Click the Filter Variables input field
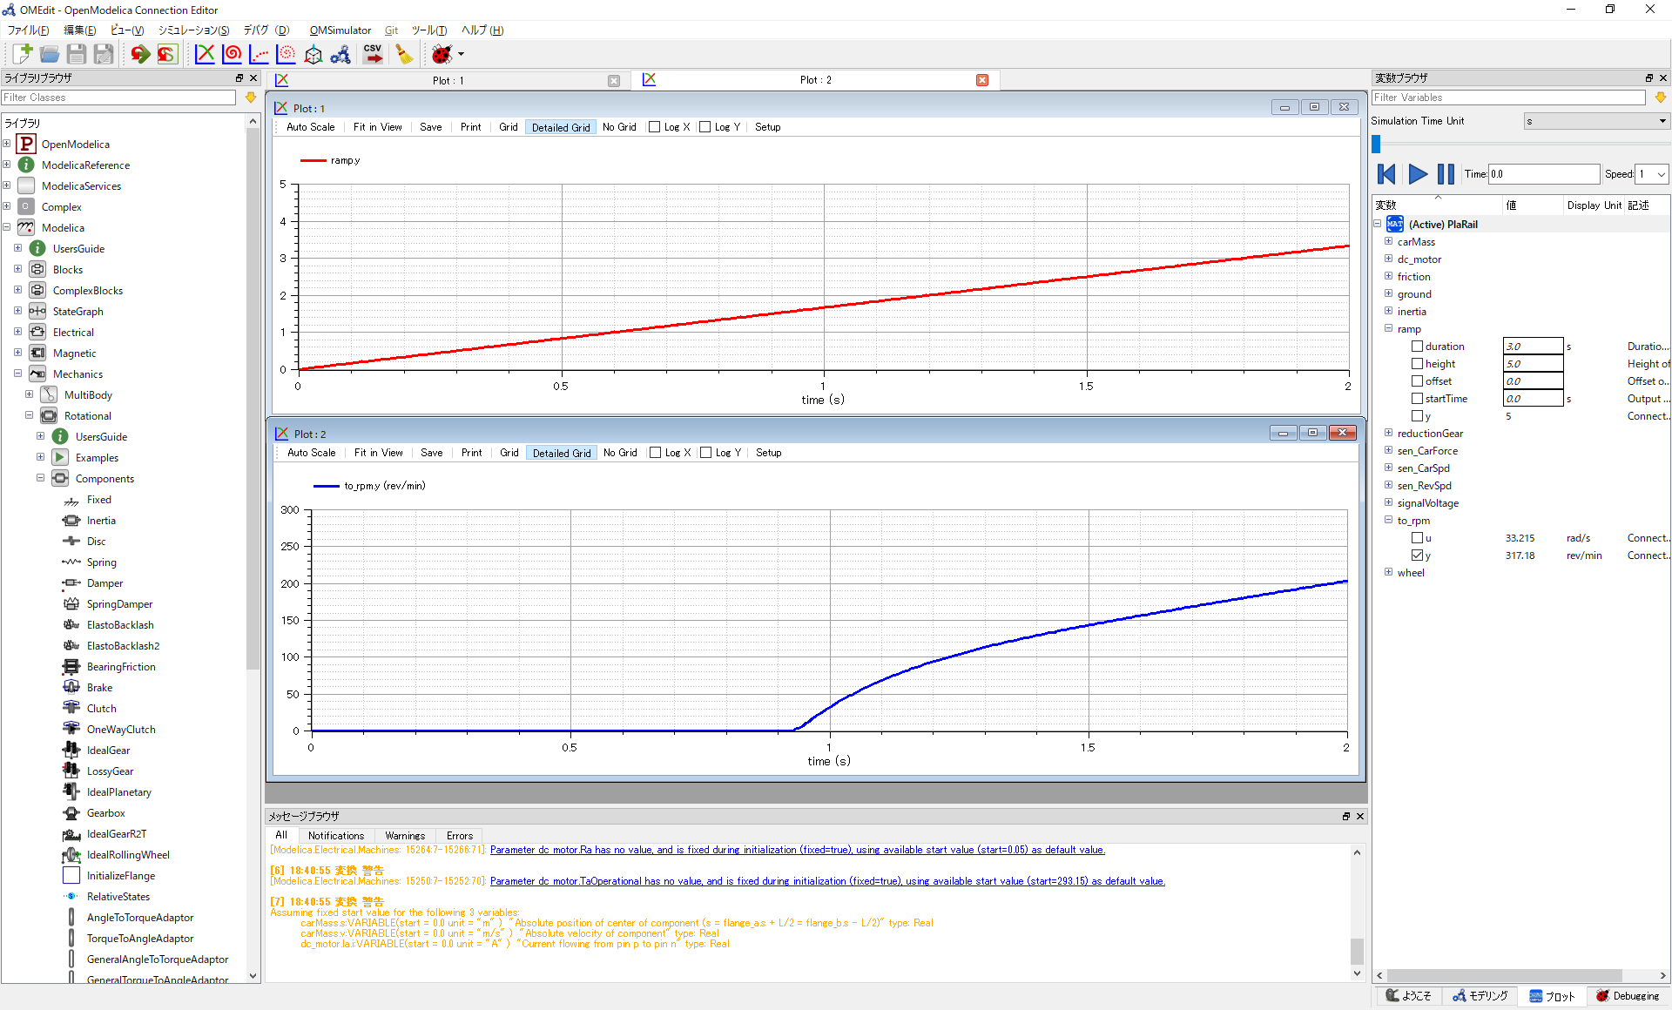 (1507, 98)
